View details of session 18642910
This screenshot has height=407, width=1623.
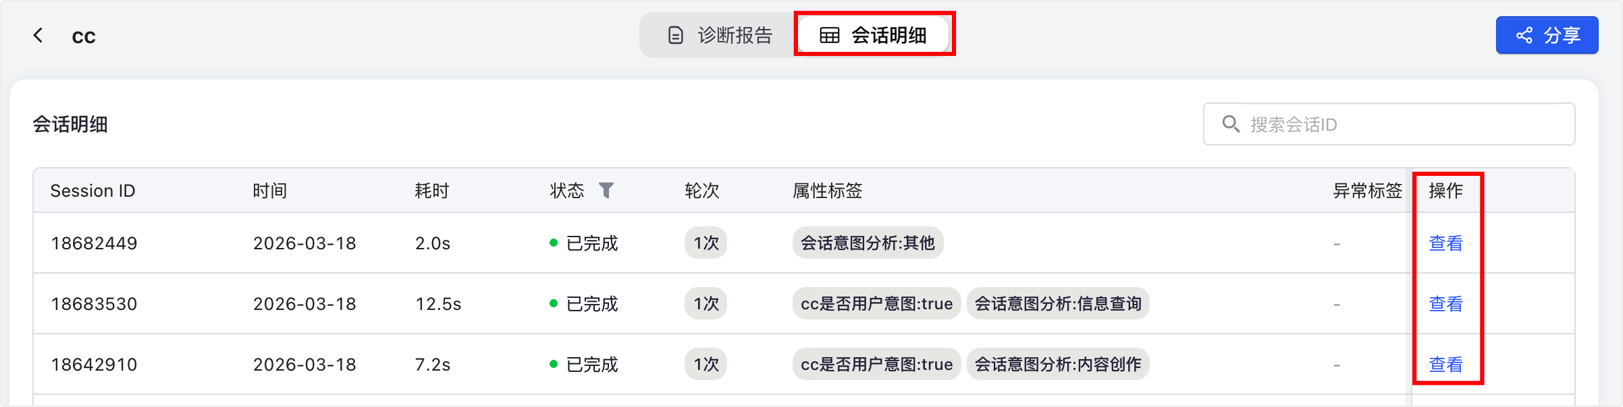[x=1445, y=365]
